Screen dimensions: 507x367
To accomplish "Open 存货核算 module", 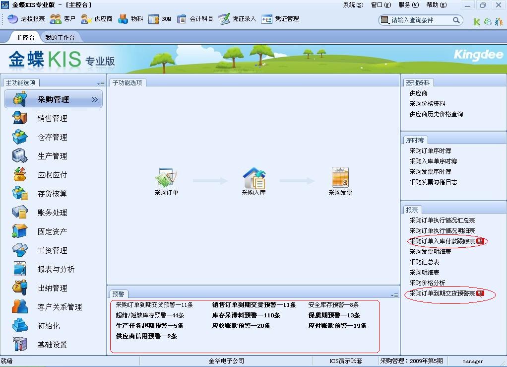I will (x=53, y=194).
